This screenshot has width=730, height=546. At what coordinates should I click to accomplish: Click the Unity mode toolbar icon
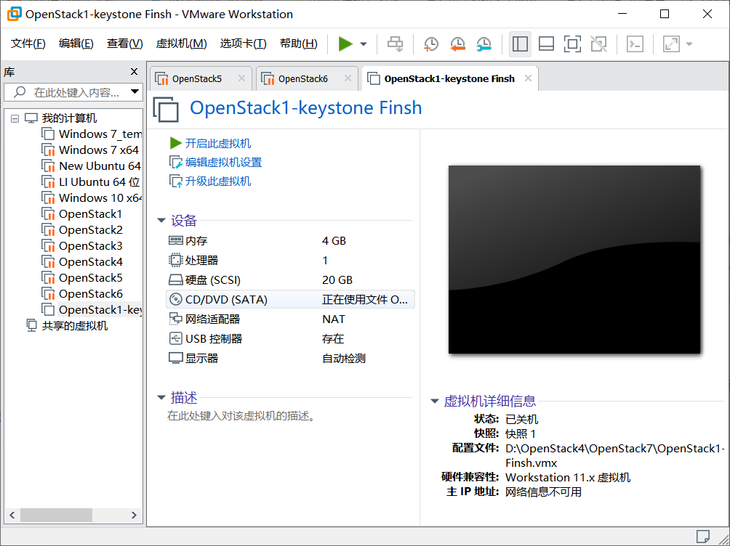point(598,44)
